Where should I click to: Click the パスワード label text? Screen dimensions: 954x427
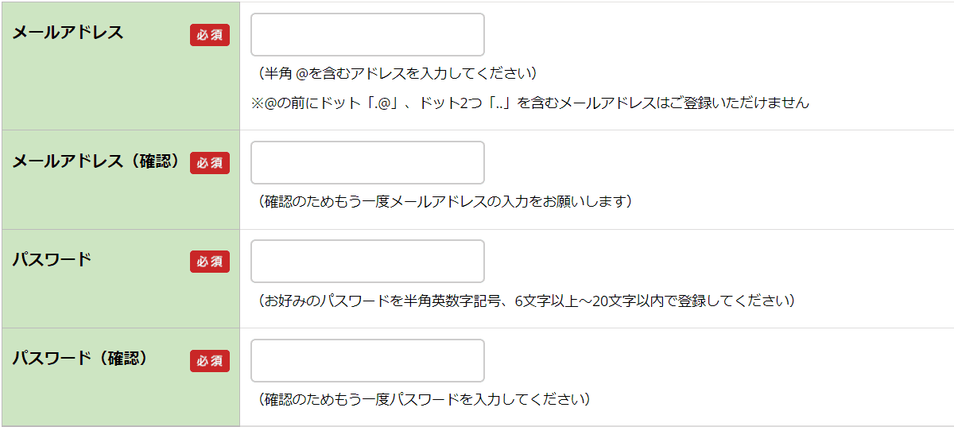tap(52, 260)
